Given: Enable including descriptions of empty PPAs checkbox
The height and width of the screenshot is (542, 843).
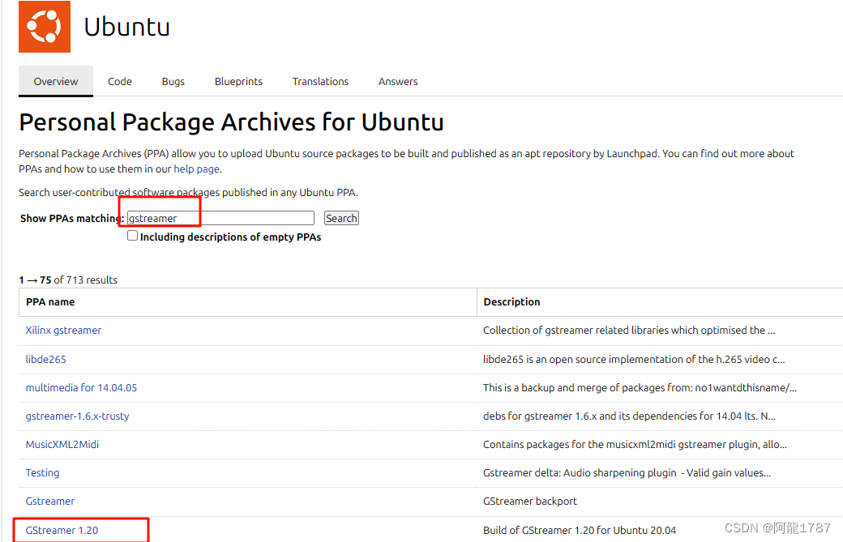Looking at the screenshot, I should point(132,236).
